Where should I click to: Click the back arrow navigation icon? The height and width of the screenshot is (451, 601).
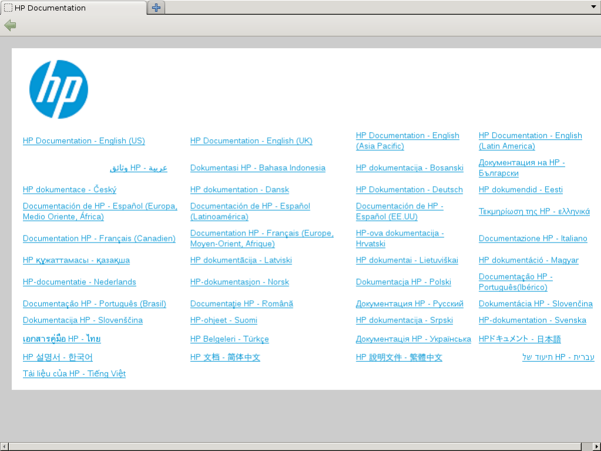click(10, 25)
